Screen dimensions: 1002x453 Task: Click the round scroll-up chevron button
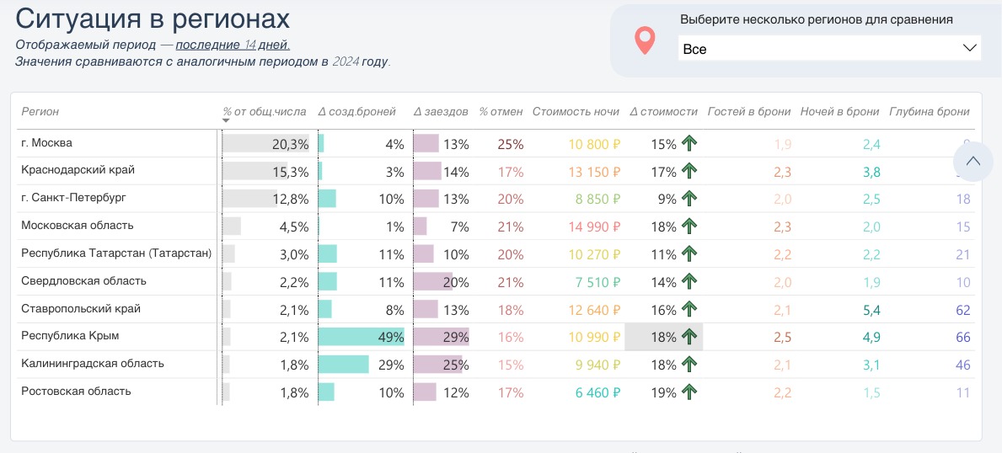pos(973,162)
